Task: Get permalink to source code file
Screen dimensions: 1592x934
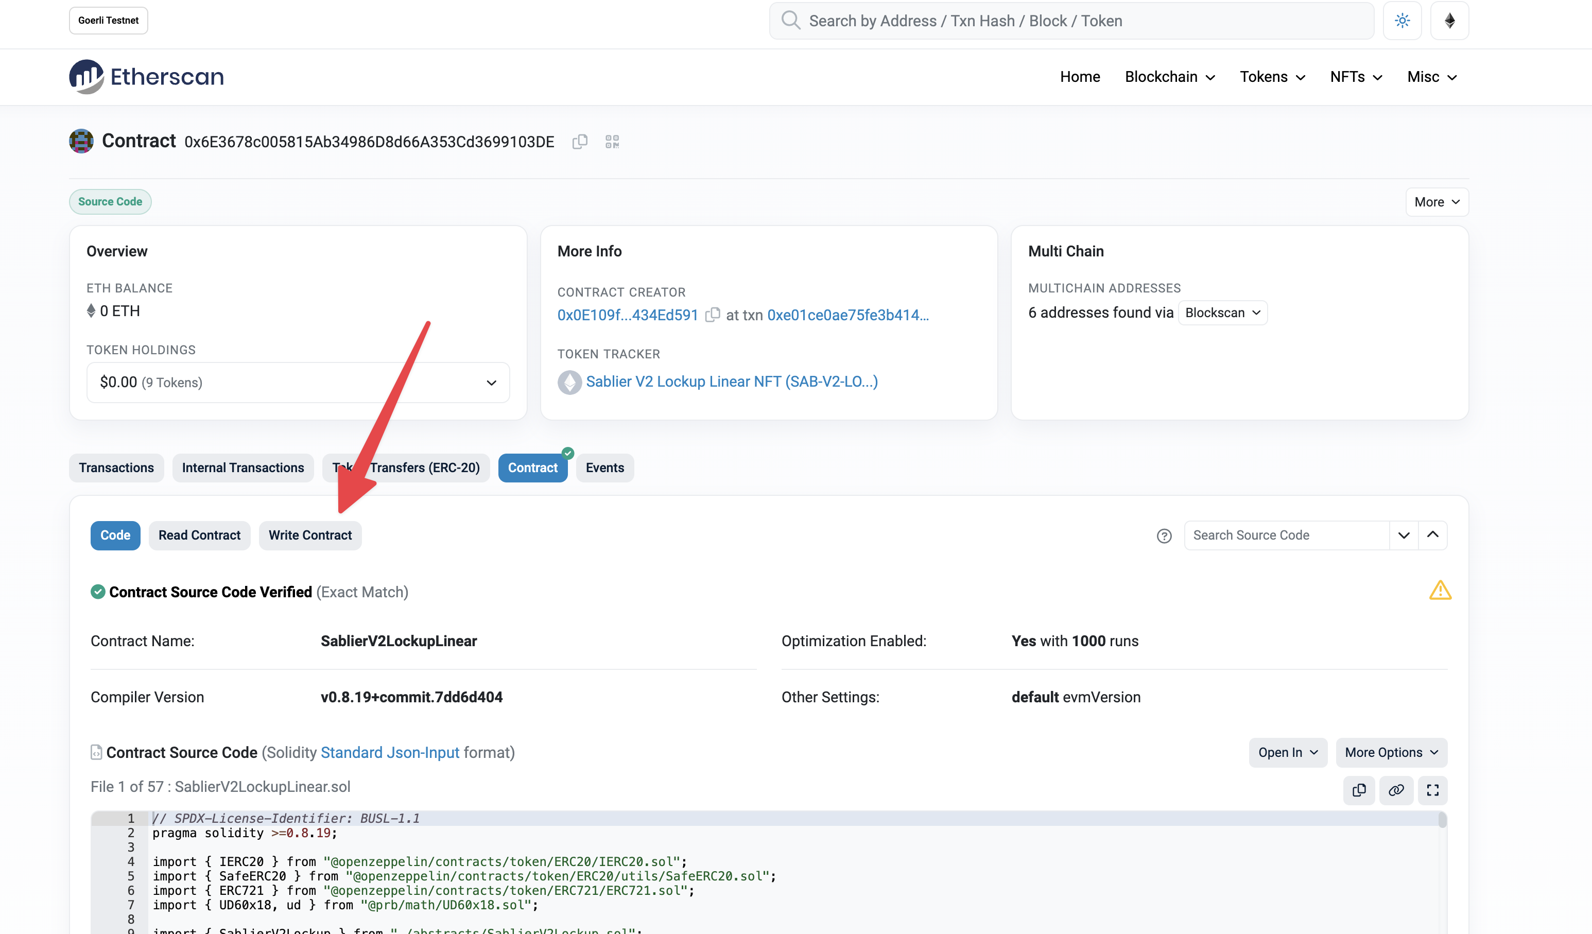Action: pos(1395,790)
